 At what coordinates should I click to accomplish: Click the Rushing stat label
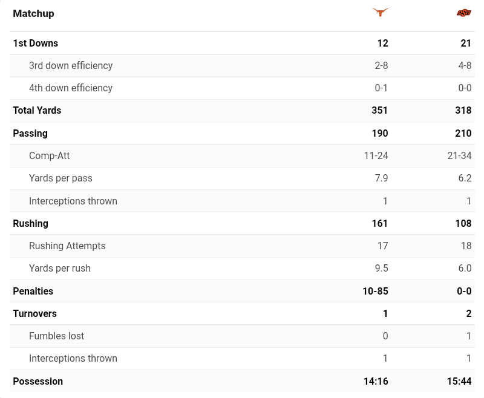click(30, 223)
